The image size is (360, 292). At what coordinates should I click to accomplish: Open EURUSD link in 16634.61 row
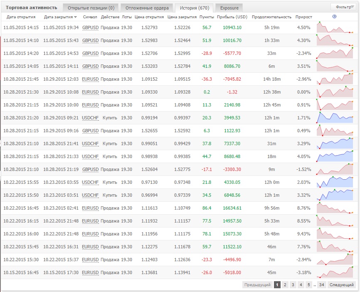click(x=90, y=208)
